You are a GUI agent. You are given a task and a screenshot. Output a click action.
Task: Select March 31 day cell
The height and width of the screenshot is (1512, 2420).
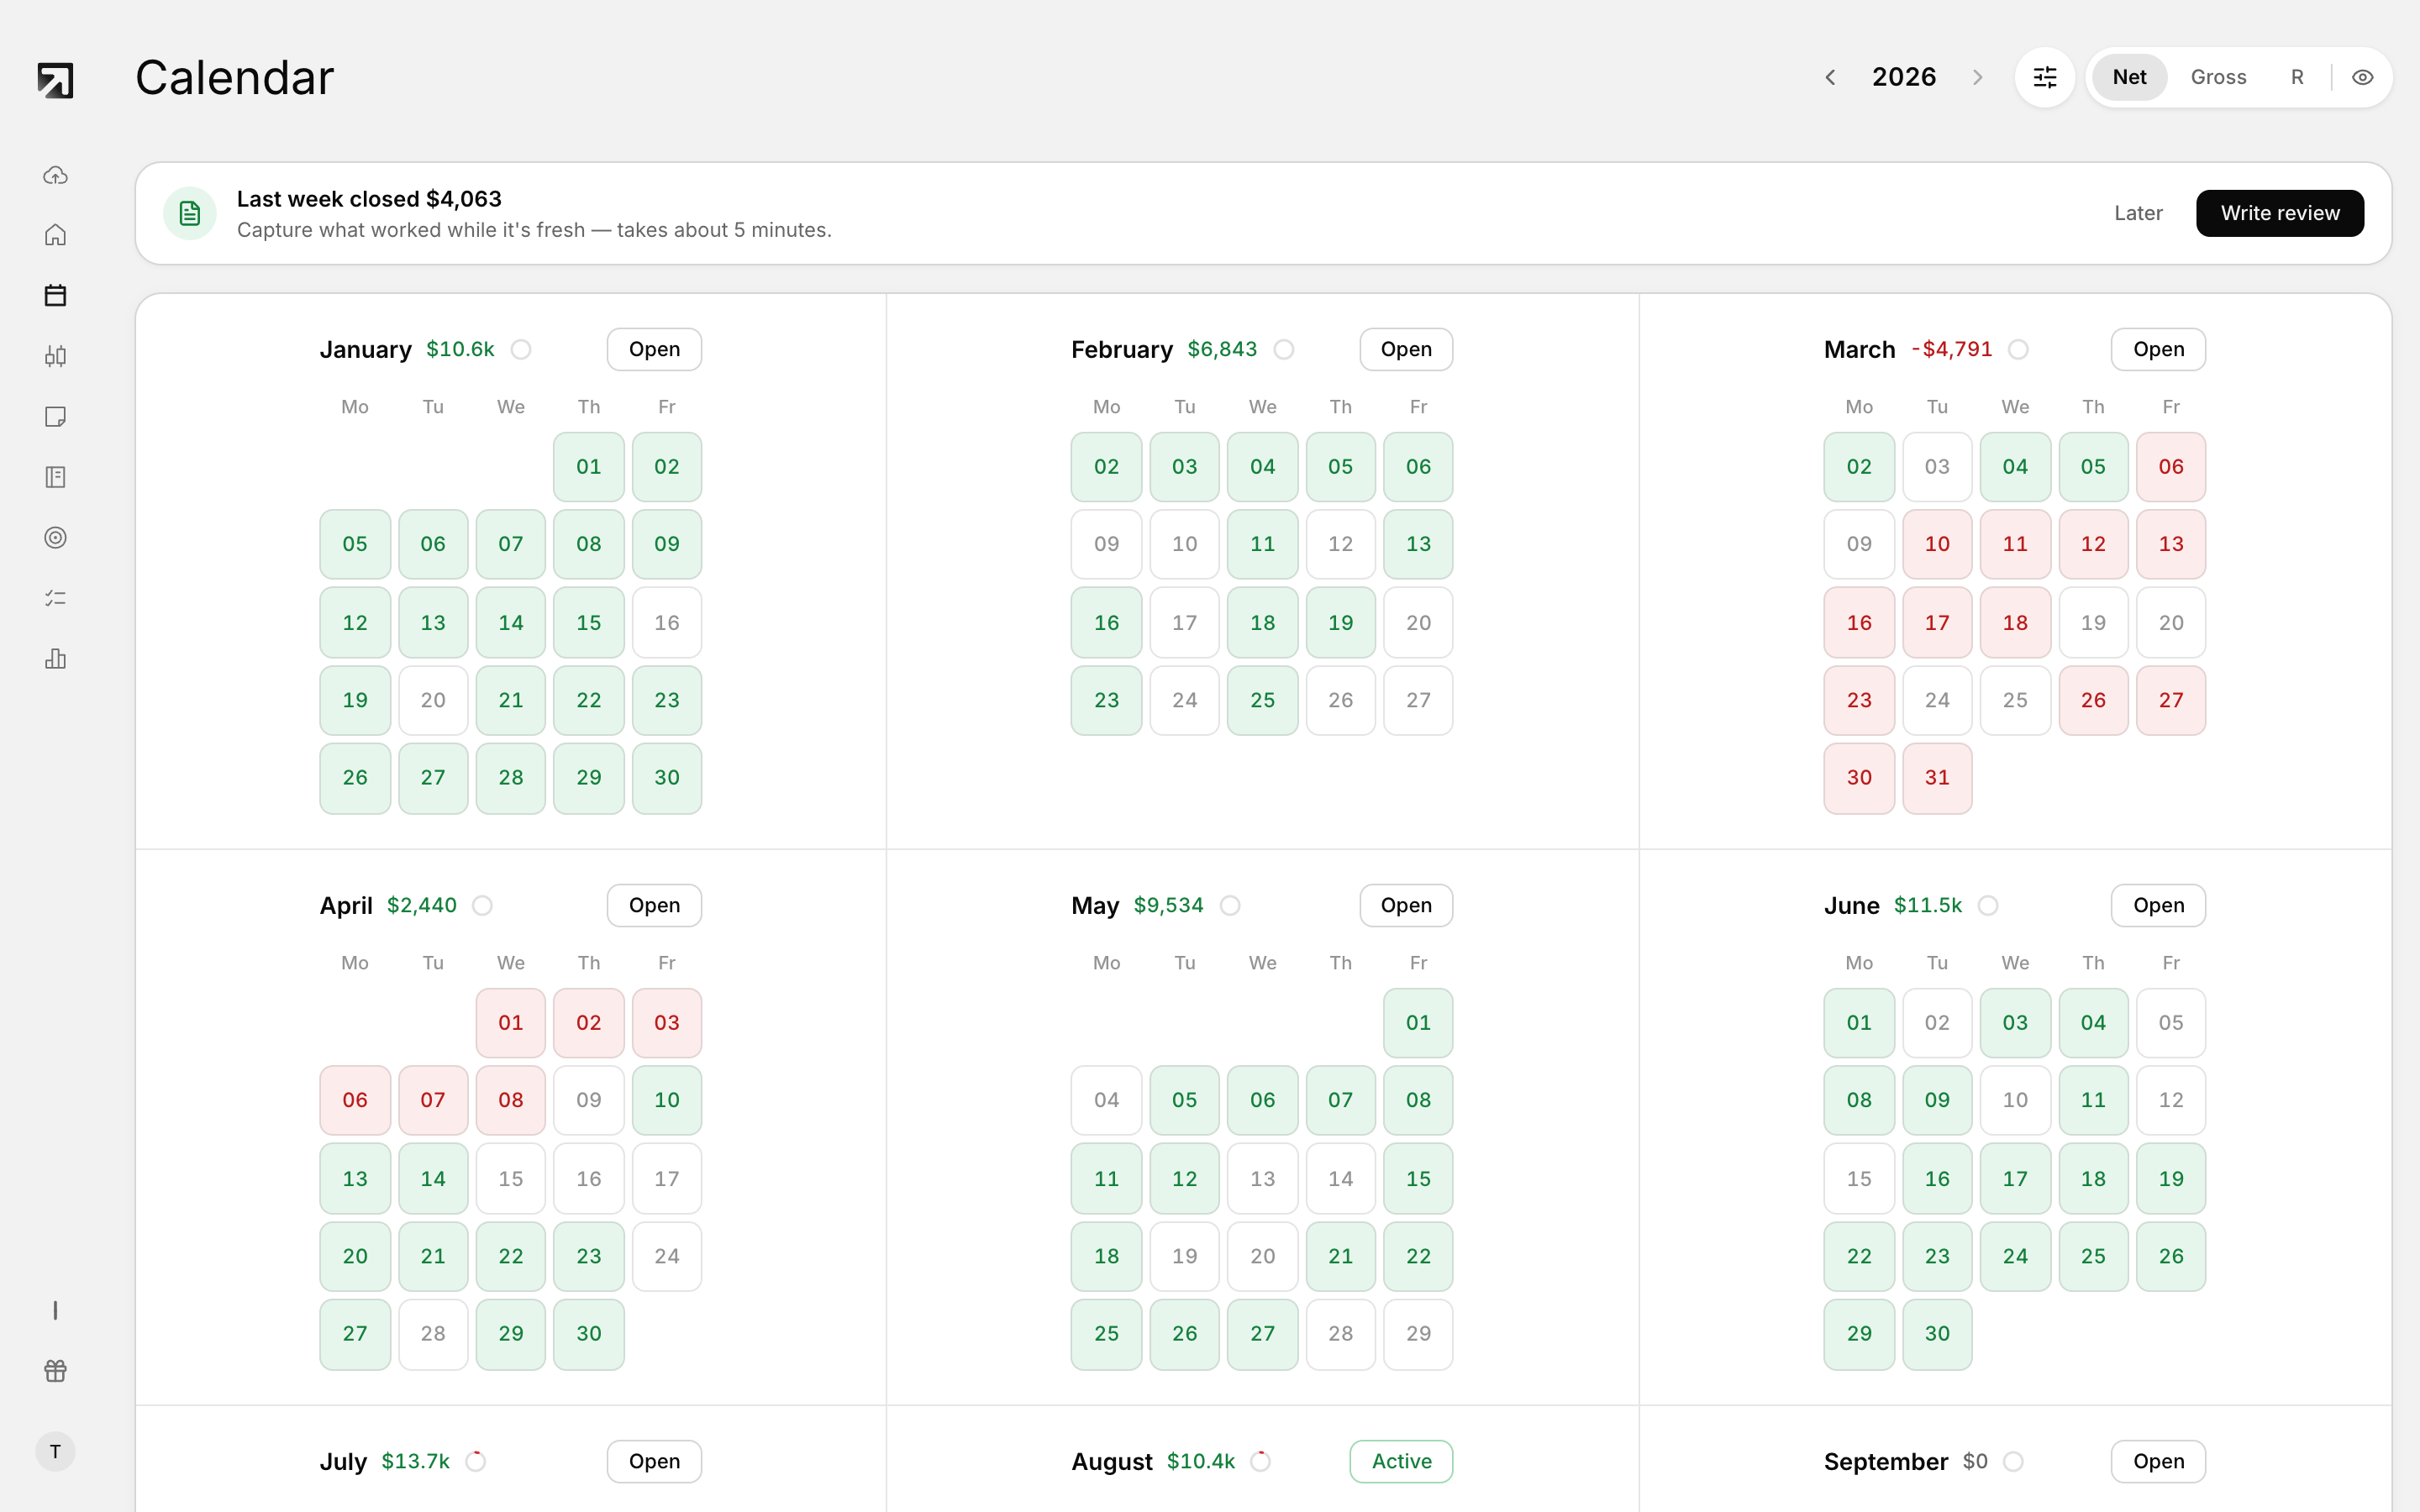coord(1937,778)
